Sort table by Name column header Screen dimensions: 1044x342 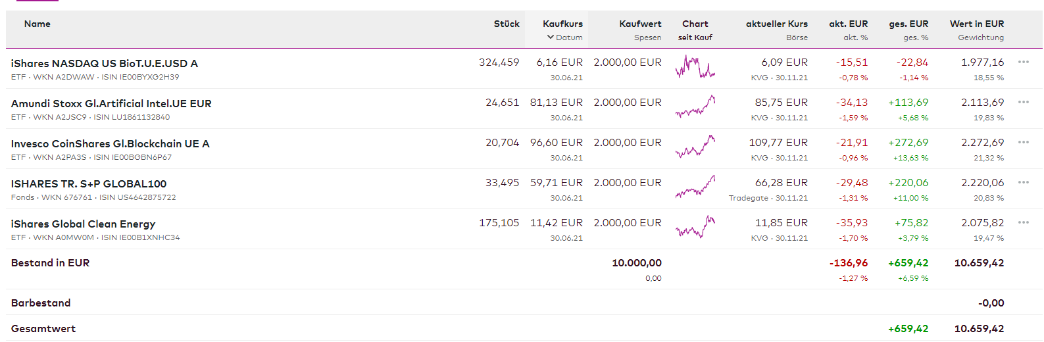point(37,24)
